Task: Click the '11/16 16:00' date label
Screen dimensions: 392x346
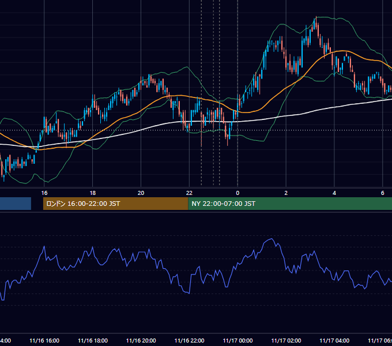Action: 44,340
